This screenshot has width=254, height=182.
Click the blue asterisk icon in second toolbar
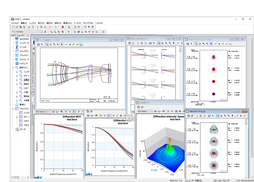coord(86,32)
